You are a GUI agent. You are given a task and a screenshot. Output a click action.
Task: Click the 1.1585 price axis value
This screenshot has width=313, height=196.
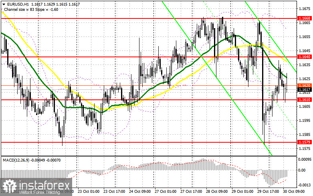[x=305, y=134]
